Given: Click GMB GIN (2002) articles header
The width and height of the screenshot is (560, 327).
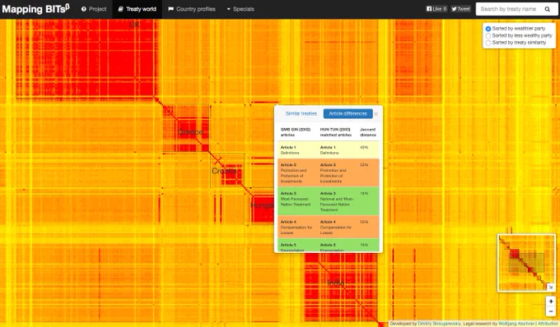Looking at the screenshot, I should tap(295, 132).
